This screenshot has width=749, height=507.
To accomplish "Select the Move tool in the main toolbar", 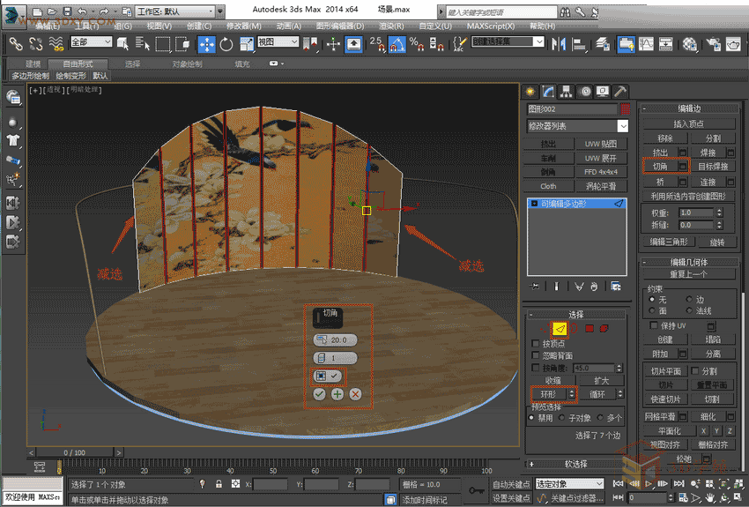I will click(206, 43).
